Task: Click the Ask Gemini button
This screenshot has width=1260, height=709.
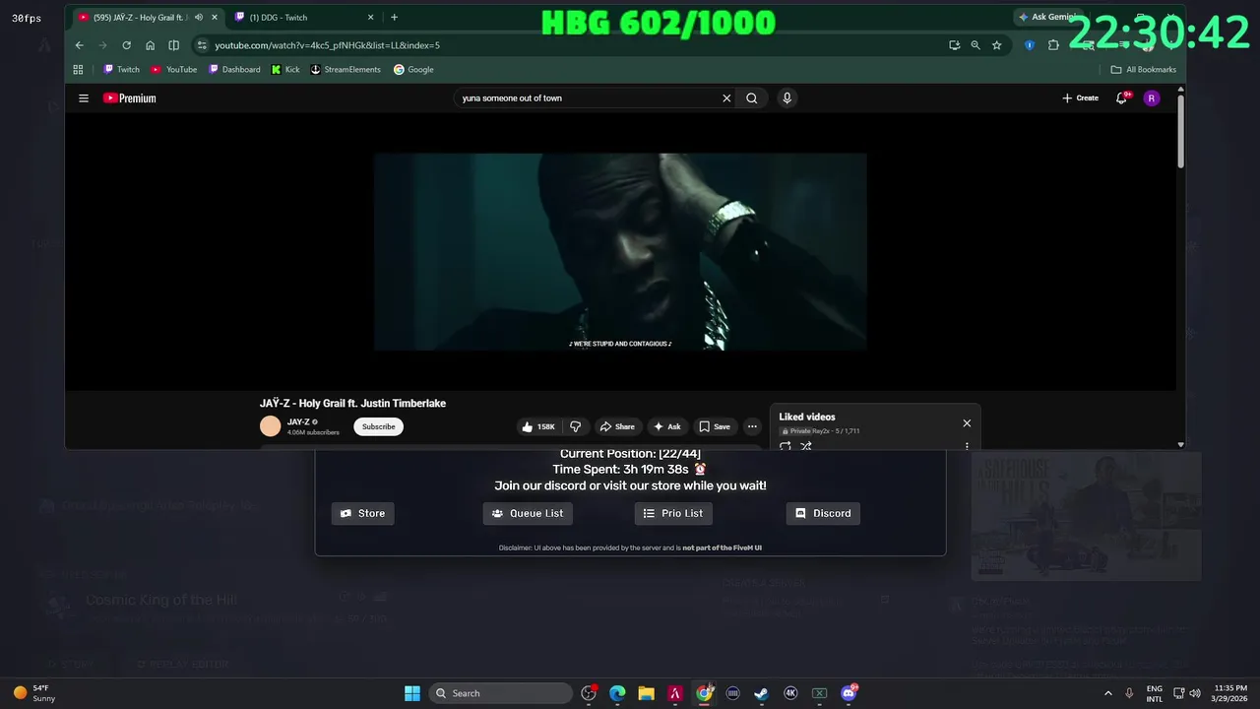Action: click(x=1046, y=17)
